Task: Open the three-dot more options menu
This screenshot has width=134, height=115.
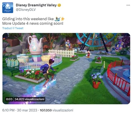Action: (x=128, y=5)
